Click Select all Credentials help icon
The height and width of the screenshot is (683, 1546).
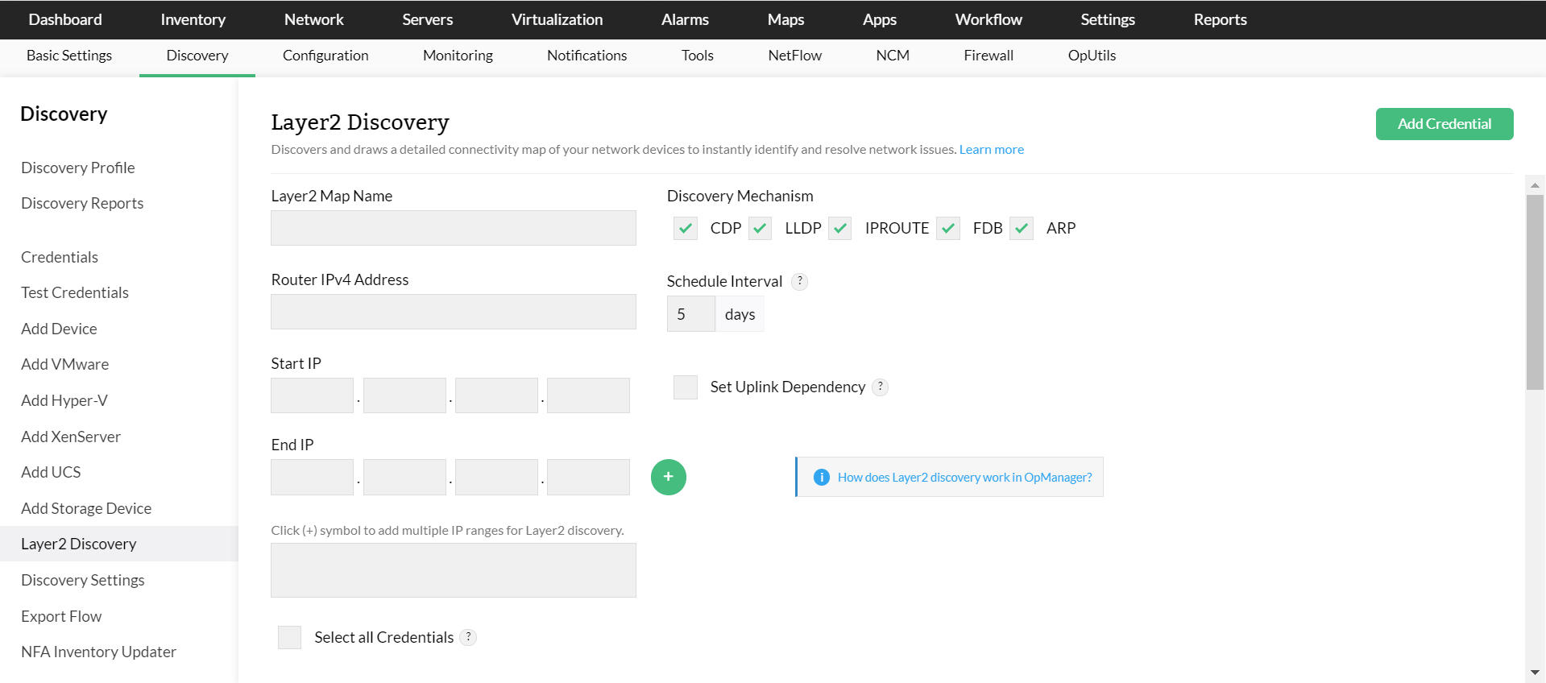(468, 637)
